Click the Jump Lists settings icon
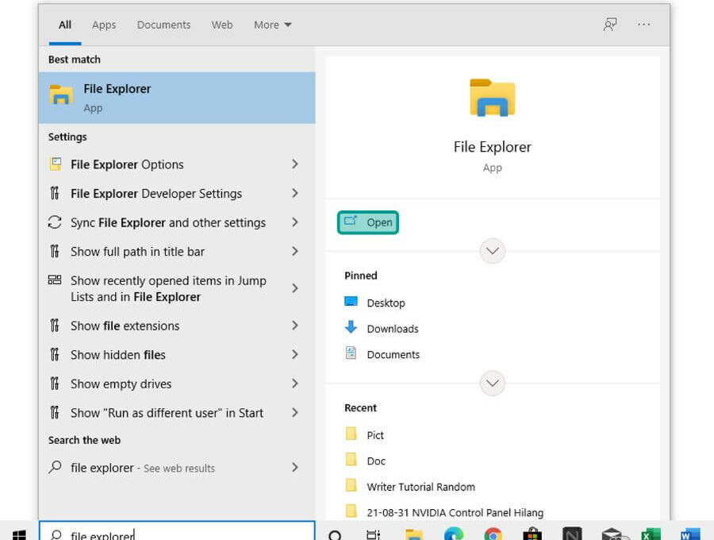This screenshot has width=714, height=540. click(55, 280)
